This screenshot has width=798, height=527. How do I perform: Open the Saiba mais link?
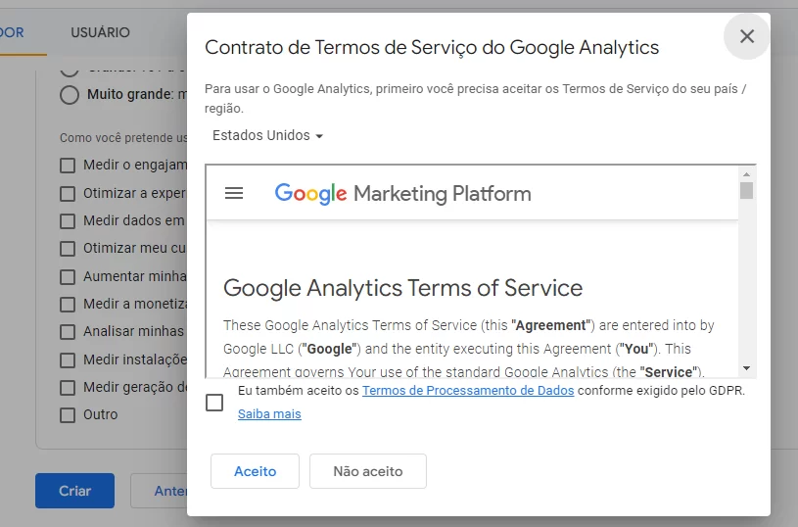(x=269, y=414)
